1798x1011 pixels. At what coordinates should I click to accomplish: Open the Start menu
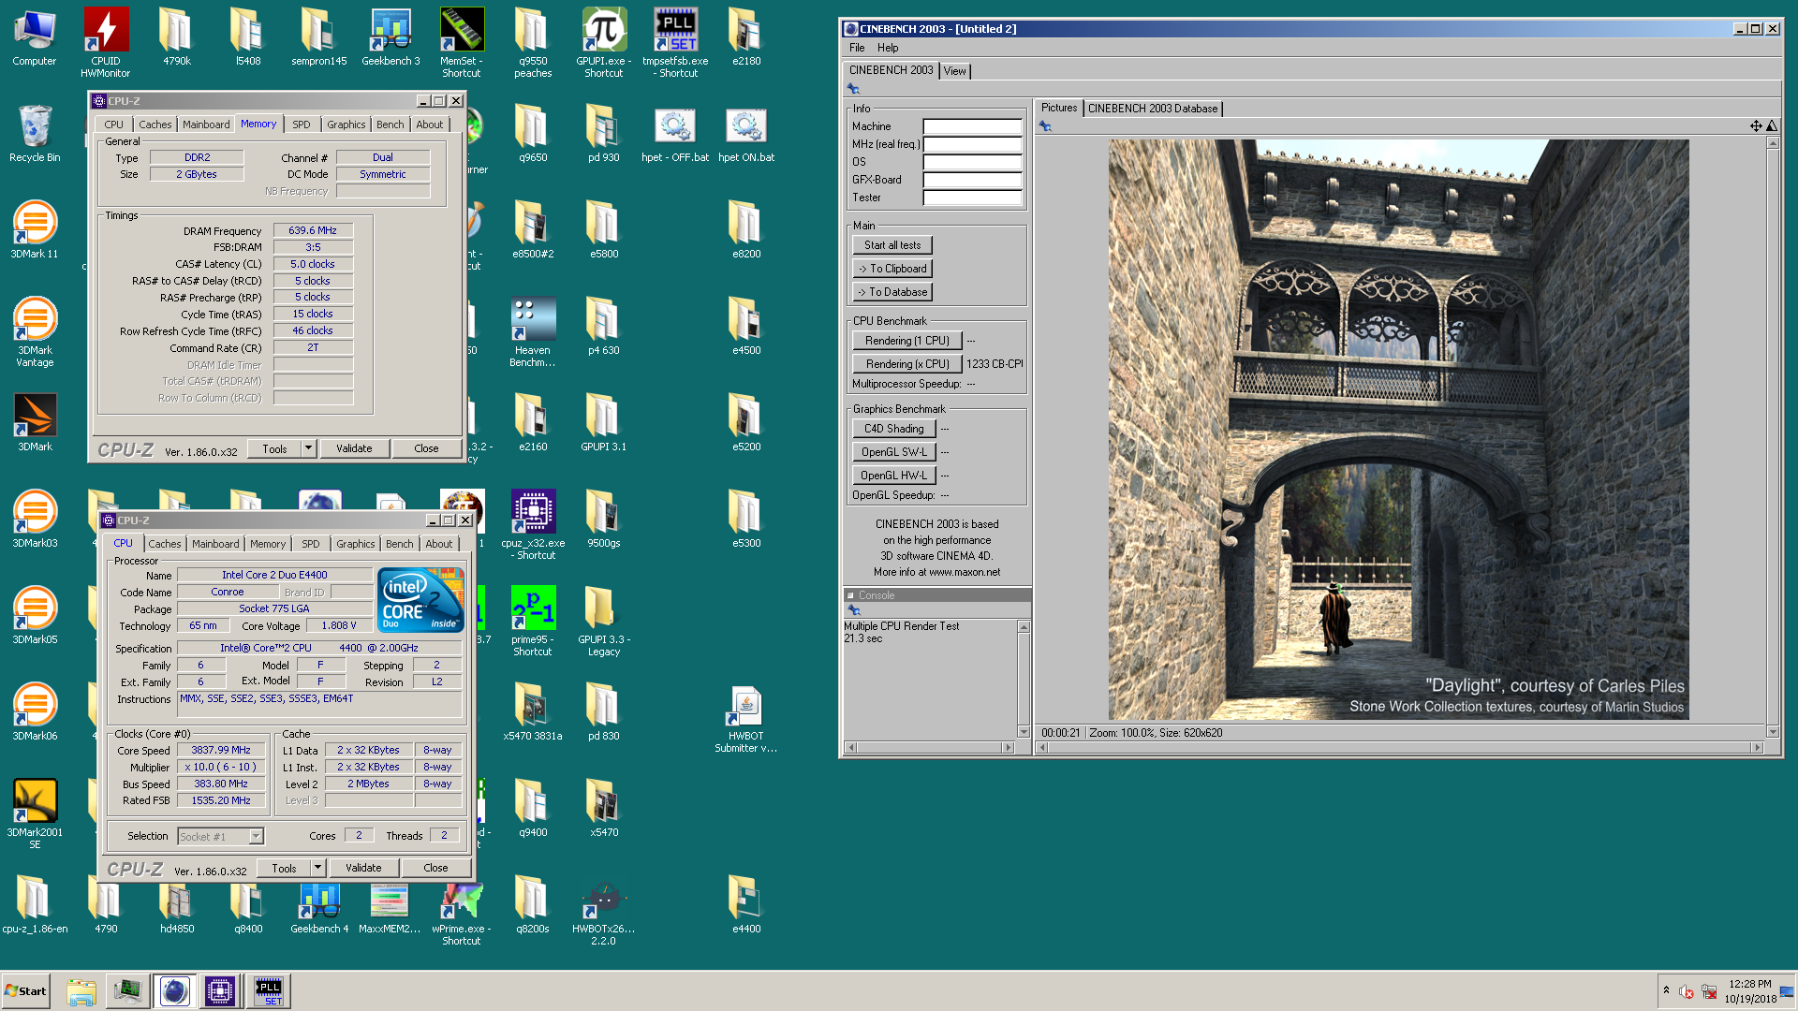(26, 991)
